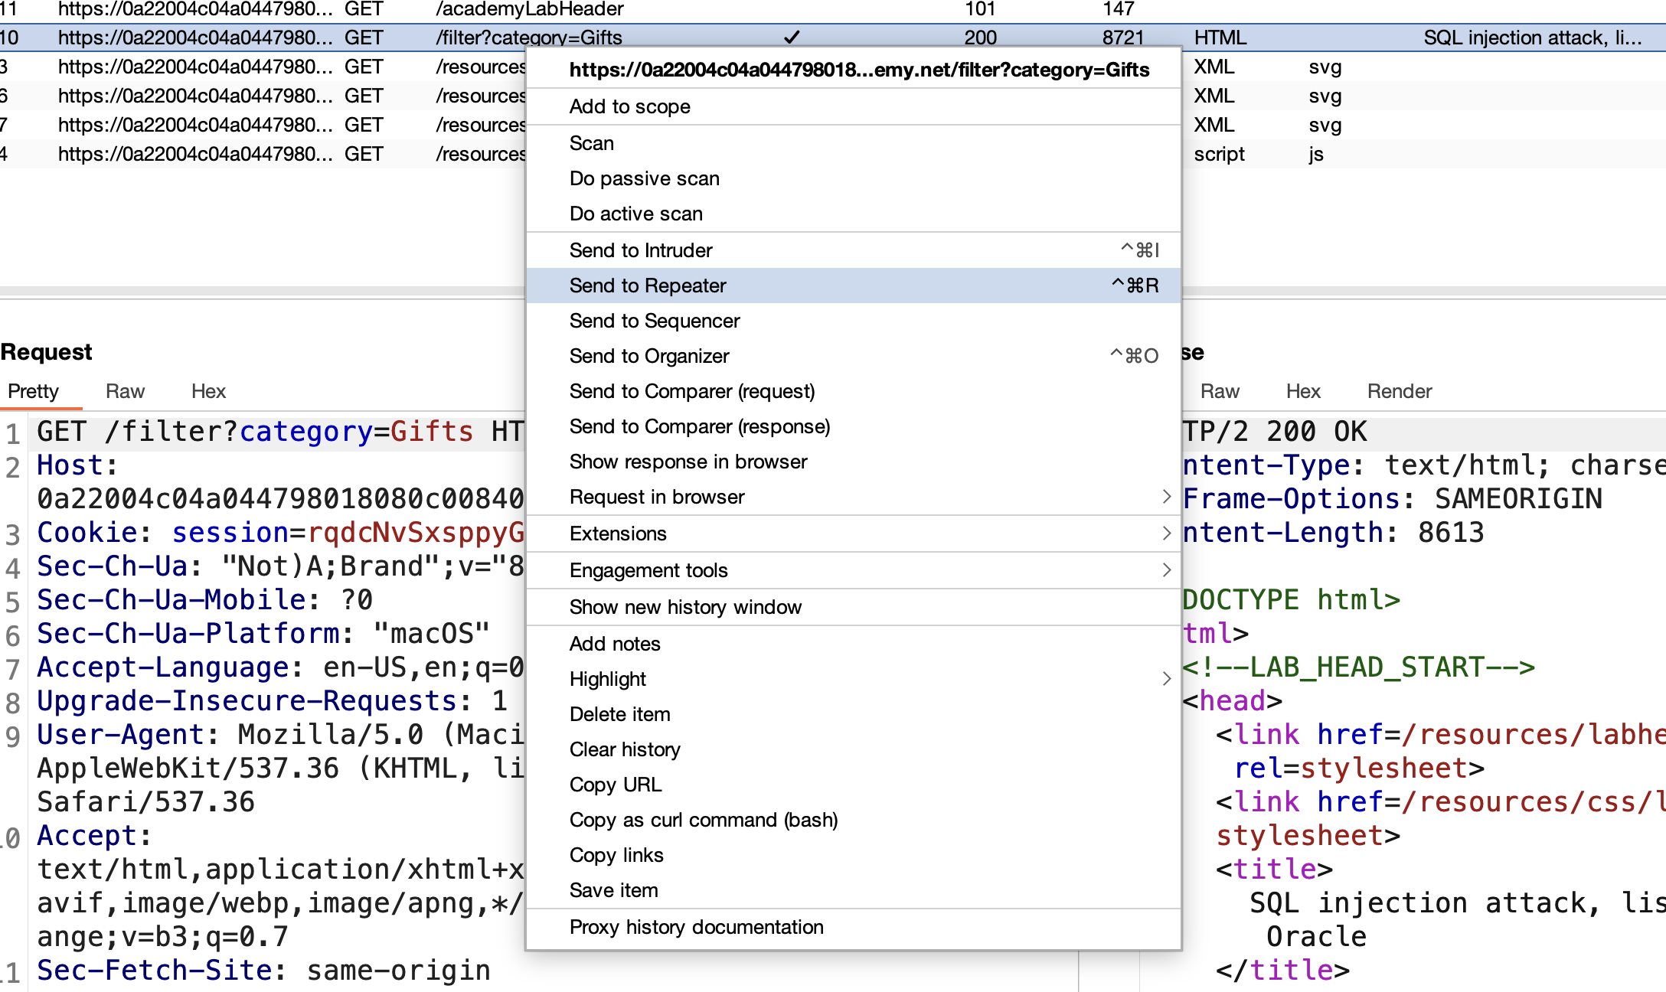
Task: Switch to Pretty tab in Request panel
Action: 33,391
